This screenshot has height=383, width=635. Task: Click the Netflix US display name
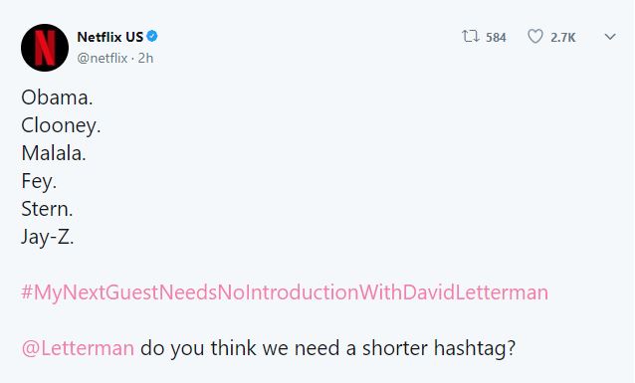click(110, 37)
